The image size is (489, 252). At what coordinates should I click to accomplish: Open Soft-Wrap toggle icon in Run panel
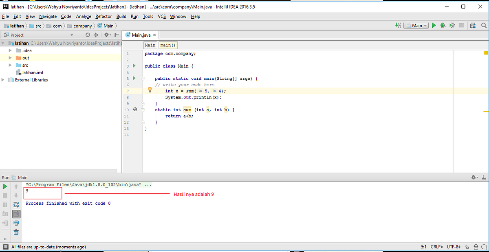click(x=16, y=204)
